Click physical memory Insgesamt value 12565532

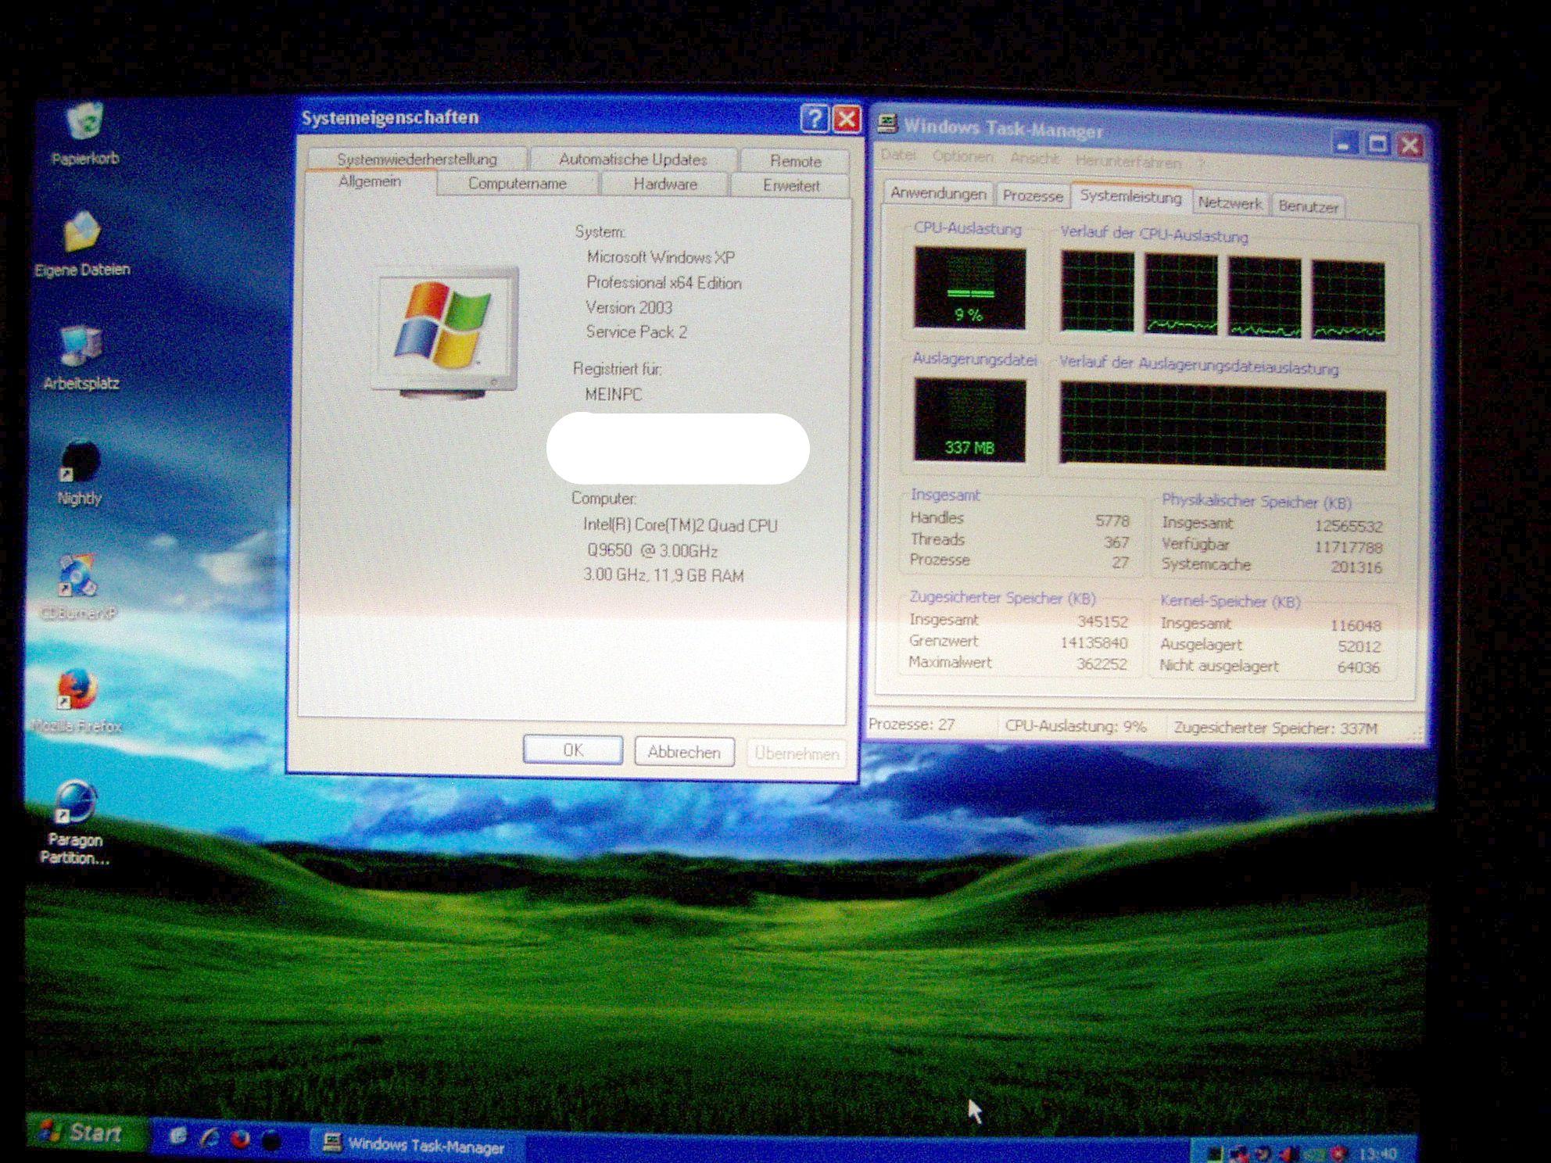click(x=1348, y=527)
